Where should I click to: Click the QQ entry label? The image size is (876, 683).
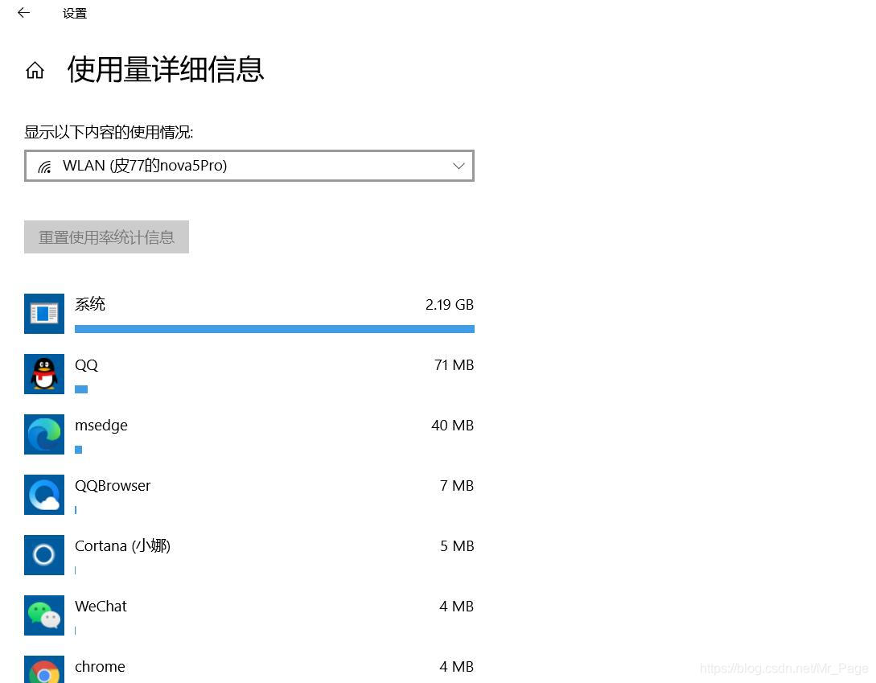[87, 365]
